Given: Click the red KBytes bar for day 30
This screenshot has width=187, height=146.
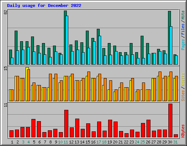Looking at the screenshot, I should (x=170, y=120).
